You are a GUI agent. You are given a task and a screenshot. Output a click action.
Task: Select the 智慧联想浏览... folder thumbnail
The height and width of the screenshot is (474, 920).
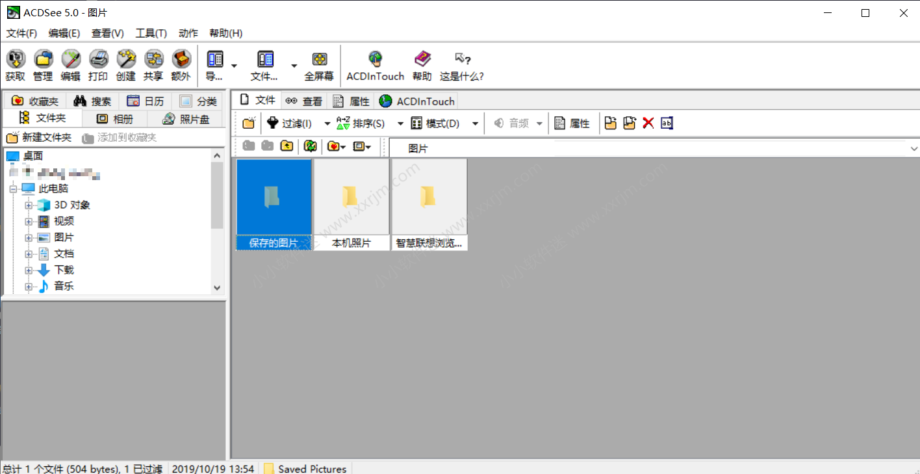(429, 204)
